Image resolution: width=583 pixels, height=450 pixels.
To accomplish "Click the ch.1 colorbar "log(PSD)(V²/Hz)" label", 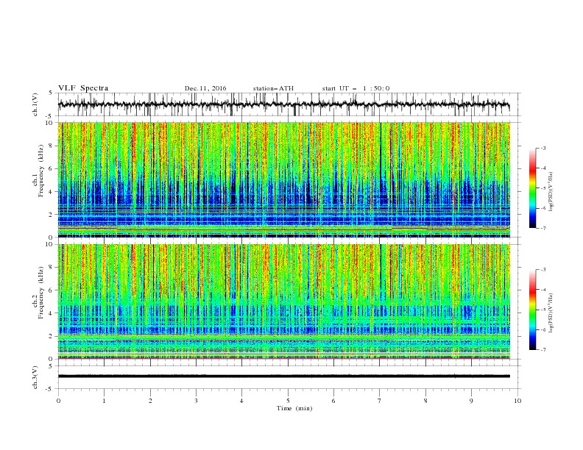I will [551, 192].
